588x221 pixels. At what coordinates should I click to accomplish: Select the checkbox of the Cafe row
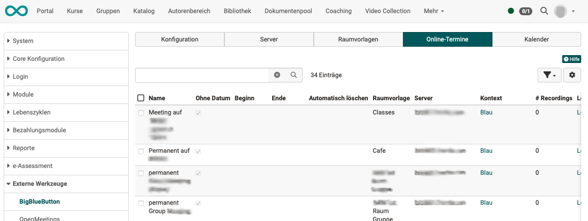(141, 151)
